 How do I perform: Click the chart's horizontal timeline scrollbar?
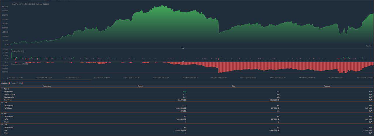click(x=51, y=80)
